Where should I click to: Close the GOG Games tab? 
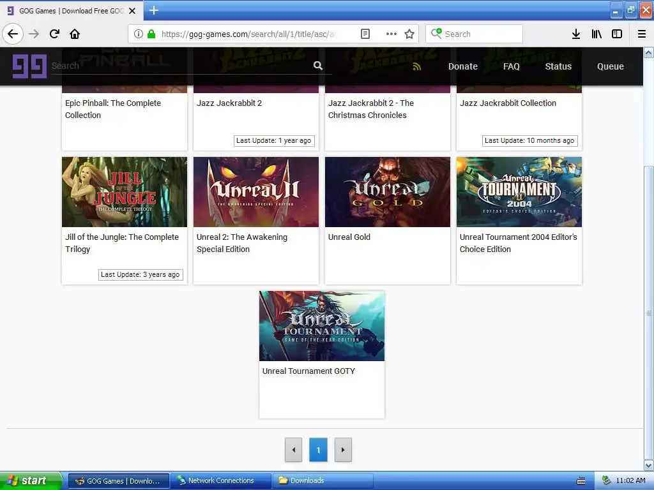point(132,11)
